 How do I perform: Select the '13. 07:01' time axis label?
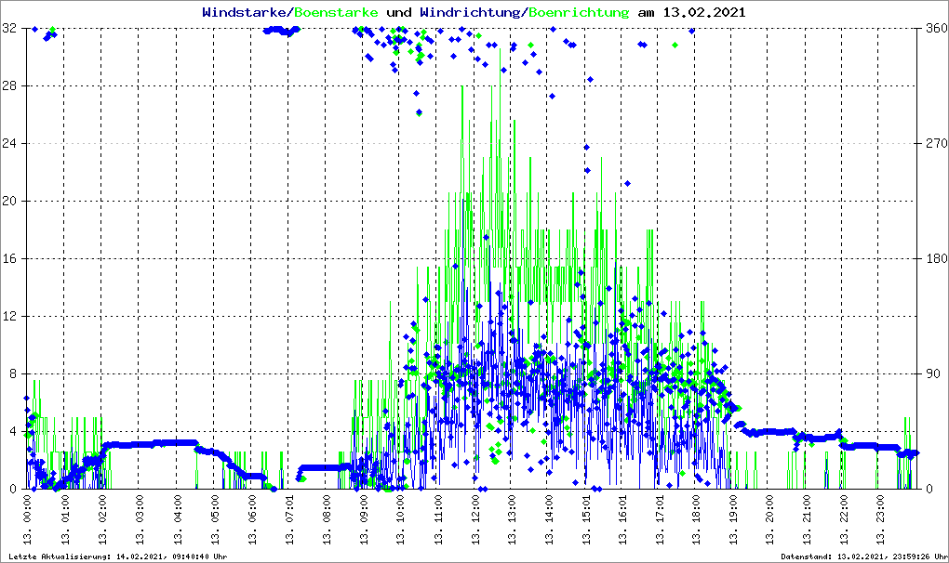(289, 522)
